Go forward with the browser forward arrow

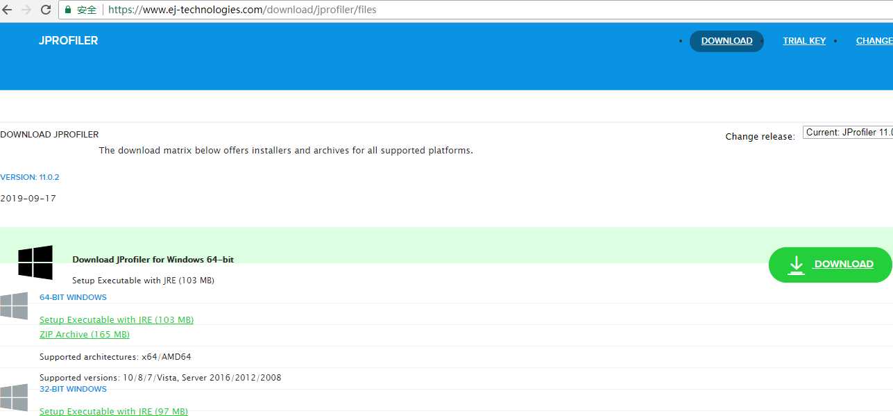tap(27, 10)
